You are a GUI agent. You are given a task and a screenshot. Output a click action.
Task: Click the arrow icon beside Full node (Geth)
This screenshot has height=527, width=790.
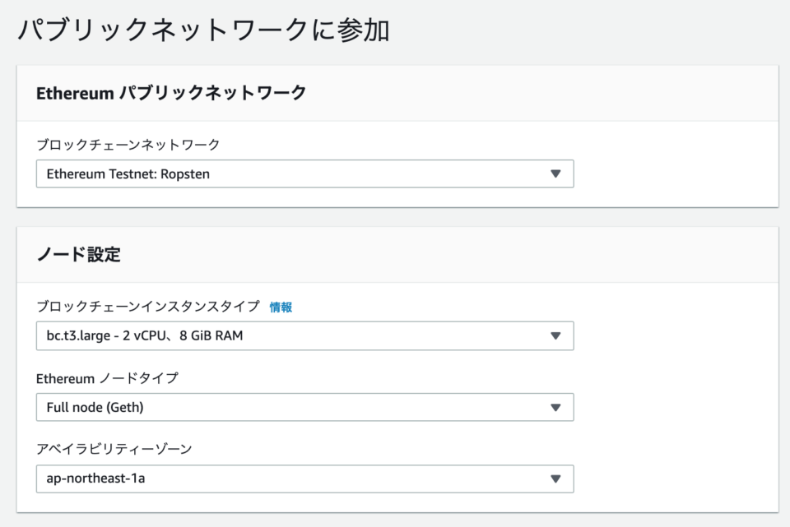pos(555,407)
